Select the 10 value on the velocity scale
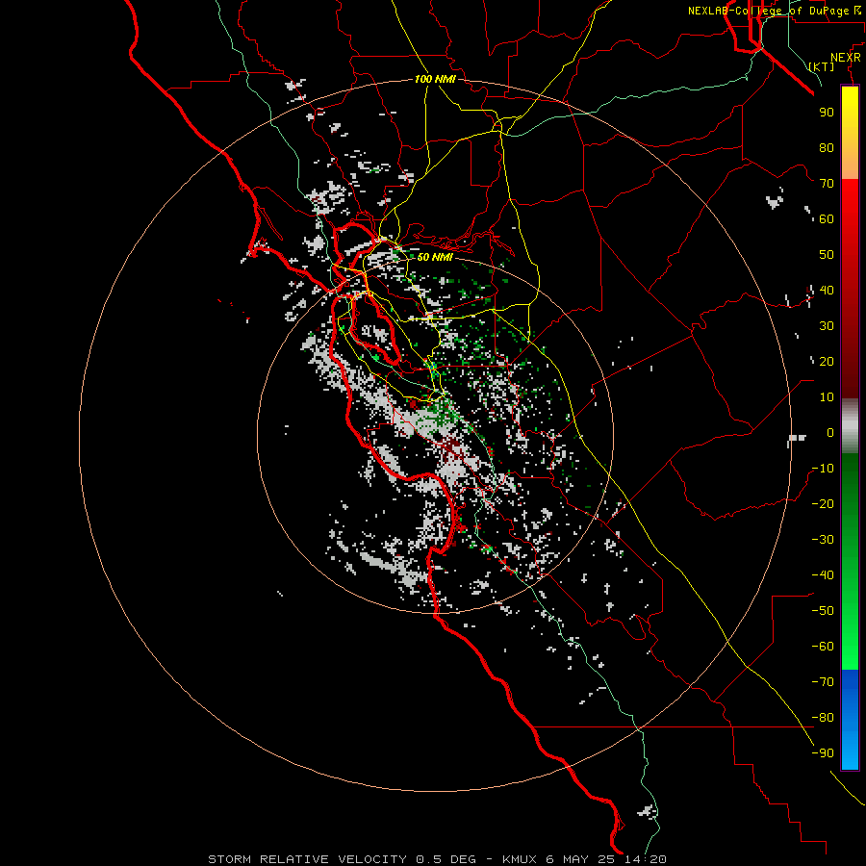The height and width of the screenshot is (866, 866). click(x=827, y=397)
